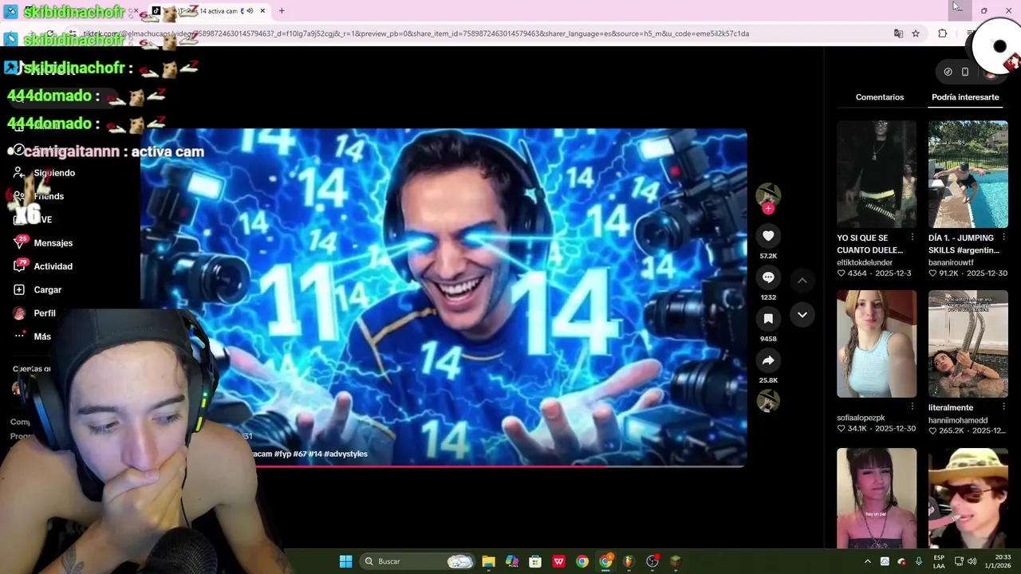
Task: Seek the video using the red progress bar
Action: point(443,466)
